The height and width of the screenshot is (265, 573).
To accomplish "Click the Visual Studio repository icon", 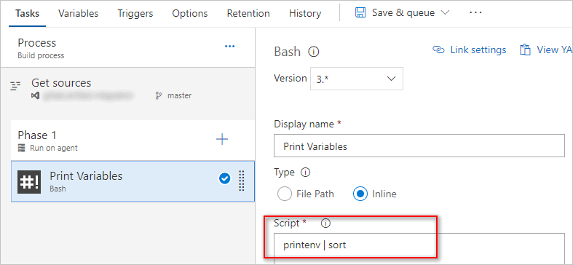I will pos(36,96).
